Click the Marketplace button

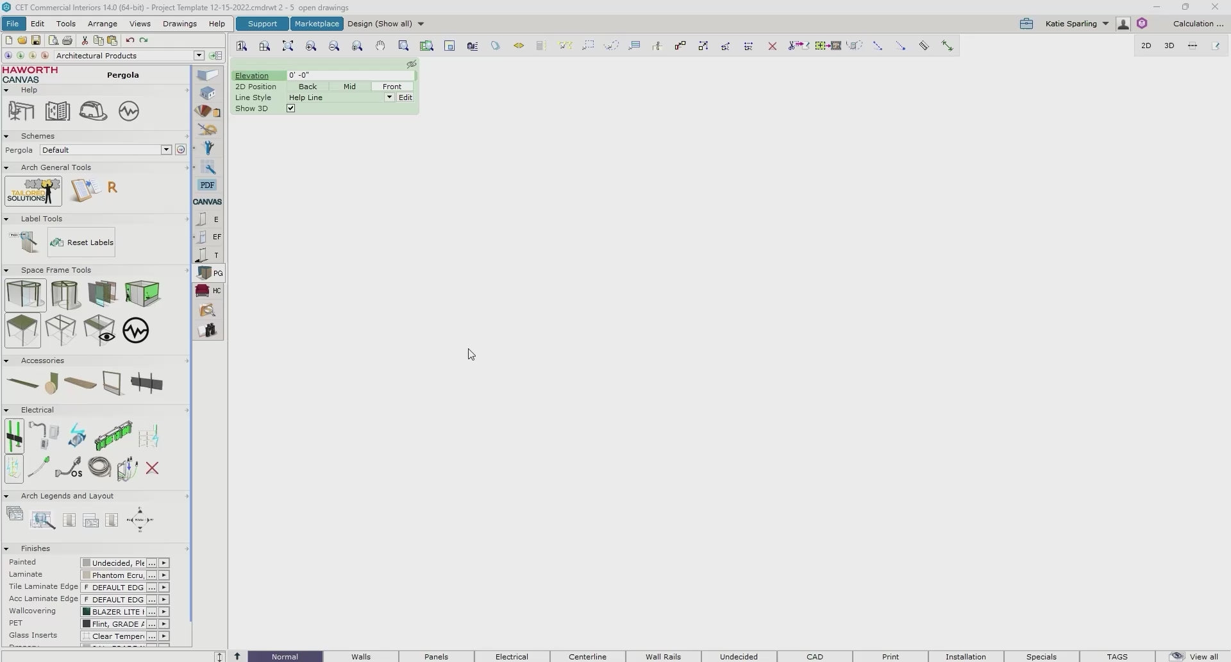[317, 24]
